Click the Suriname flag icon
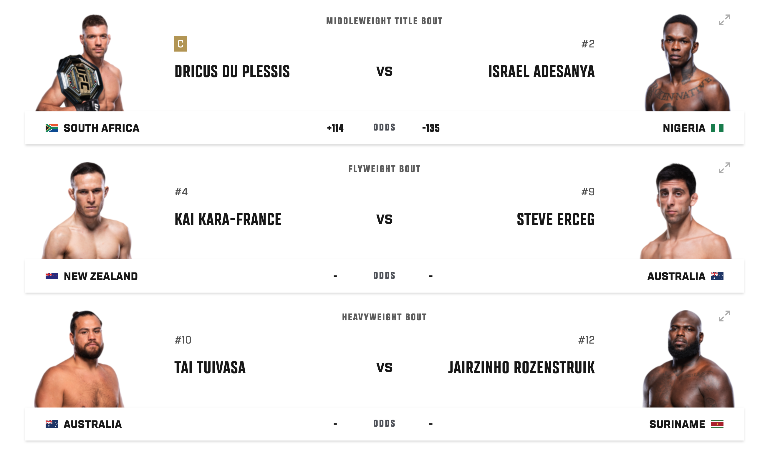This screenshot has height=452, width=765. (x=717, y=424)
